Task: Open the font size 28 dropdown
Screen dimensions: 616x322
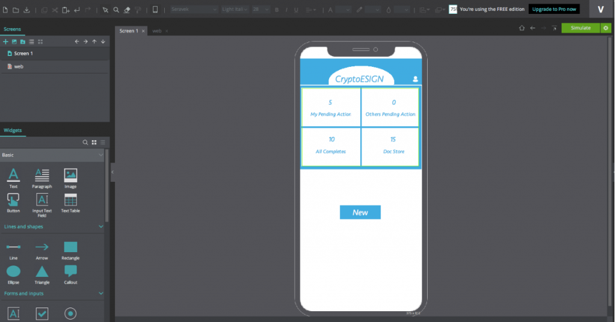Action: [x=260, y=10]
